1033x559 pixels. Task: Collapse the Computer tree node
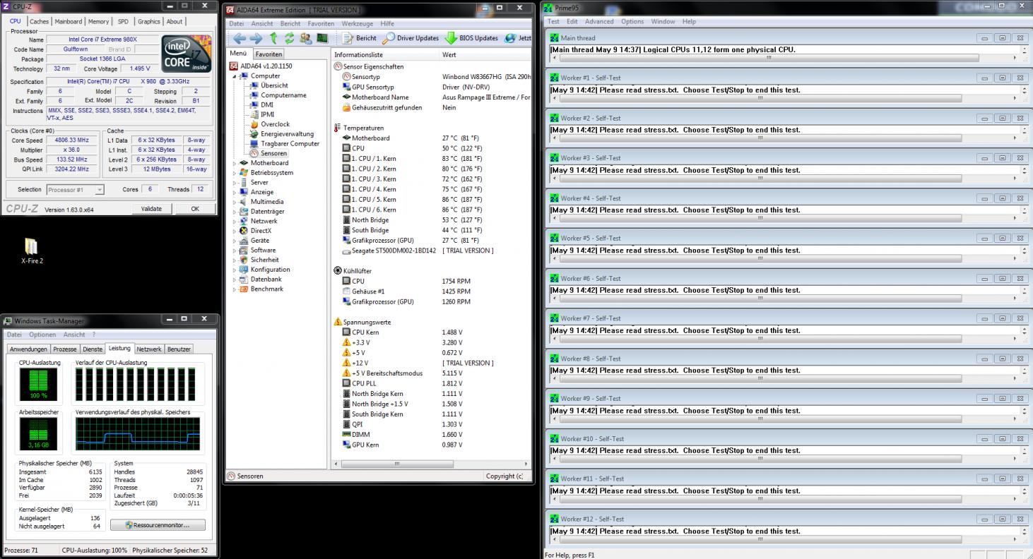[x=235, y=76]
